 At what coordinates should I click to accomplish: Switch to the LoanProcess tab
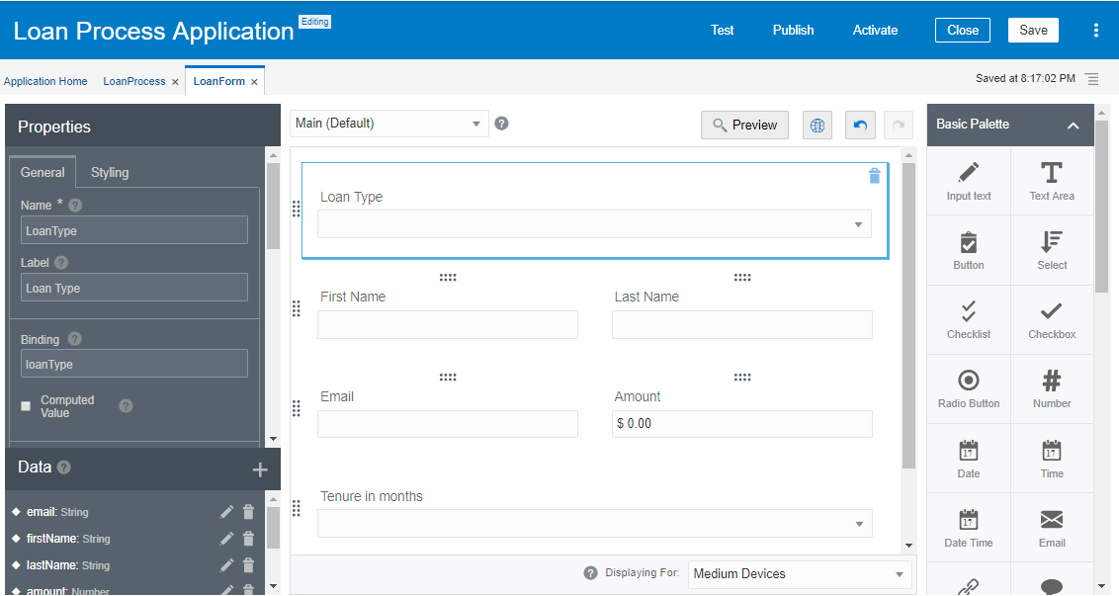pyautogui.click(x=134, y=81)
